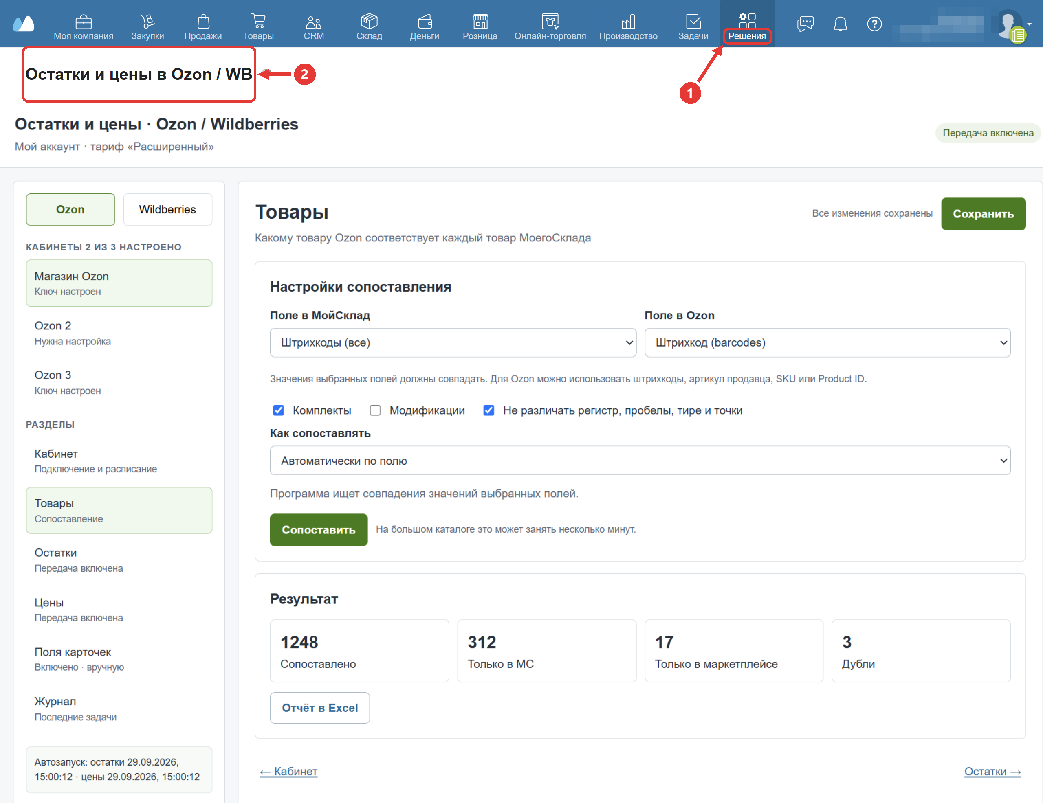This screenshot has width=1043, height=803.
Task: Open the Закупки purchases icon
Action: coord(147,22)
